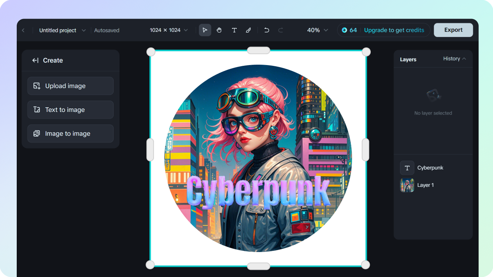493x277 pixels.
Task: Click the Upload image icon
Action: pos(37,86)
